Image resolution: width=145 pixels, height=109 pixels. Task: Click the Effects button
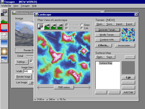click(x=103, y=46)
